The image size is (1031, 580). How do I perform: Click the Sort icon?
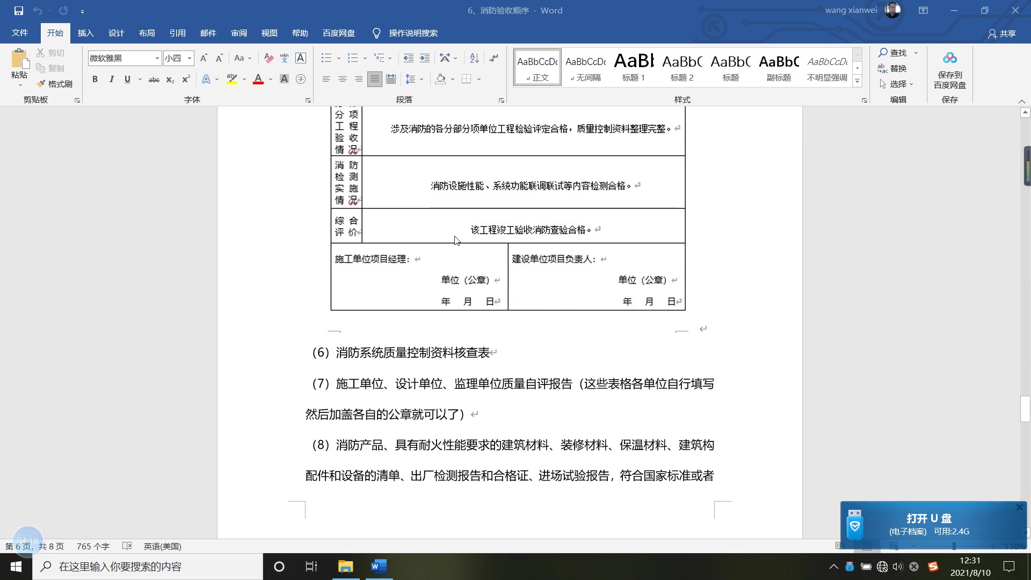pyautogui.click(x=474, y=58)
